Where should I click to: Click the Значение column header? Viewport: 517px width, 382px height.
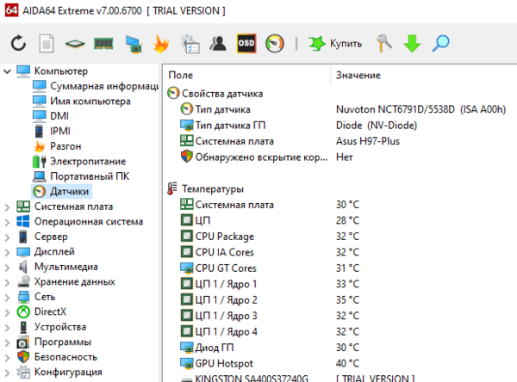tap(358, 76)
